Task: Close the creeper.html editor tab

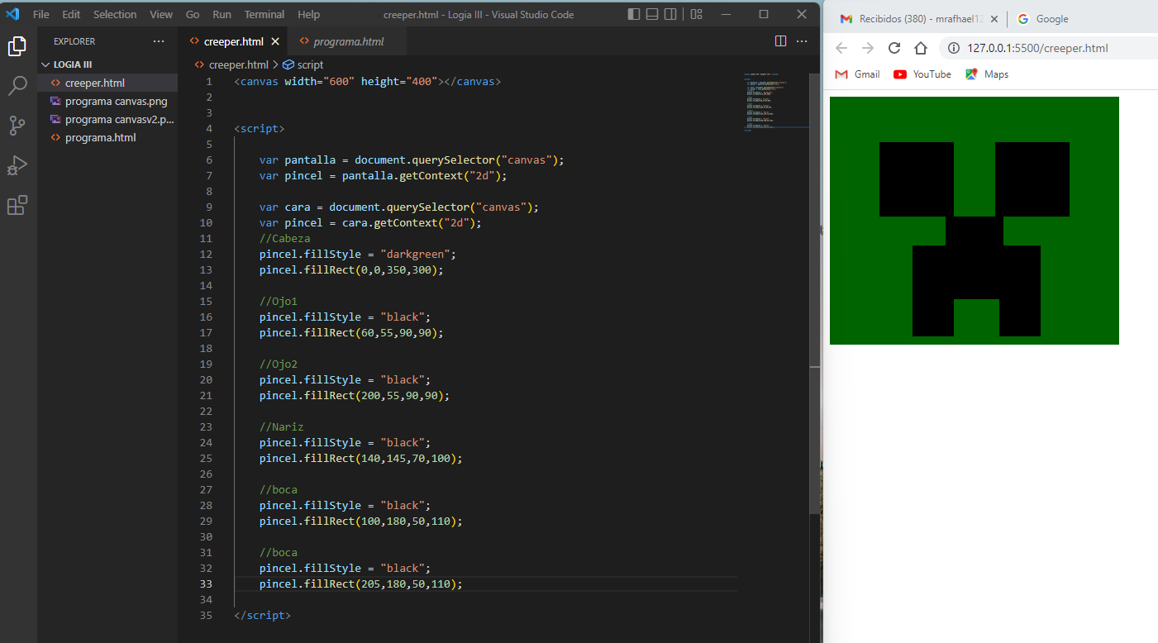Action: click(x=275, y=41)
